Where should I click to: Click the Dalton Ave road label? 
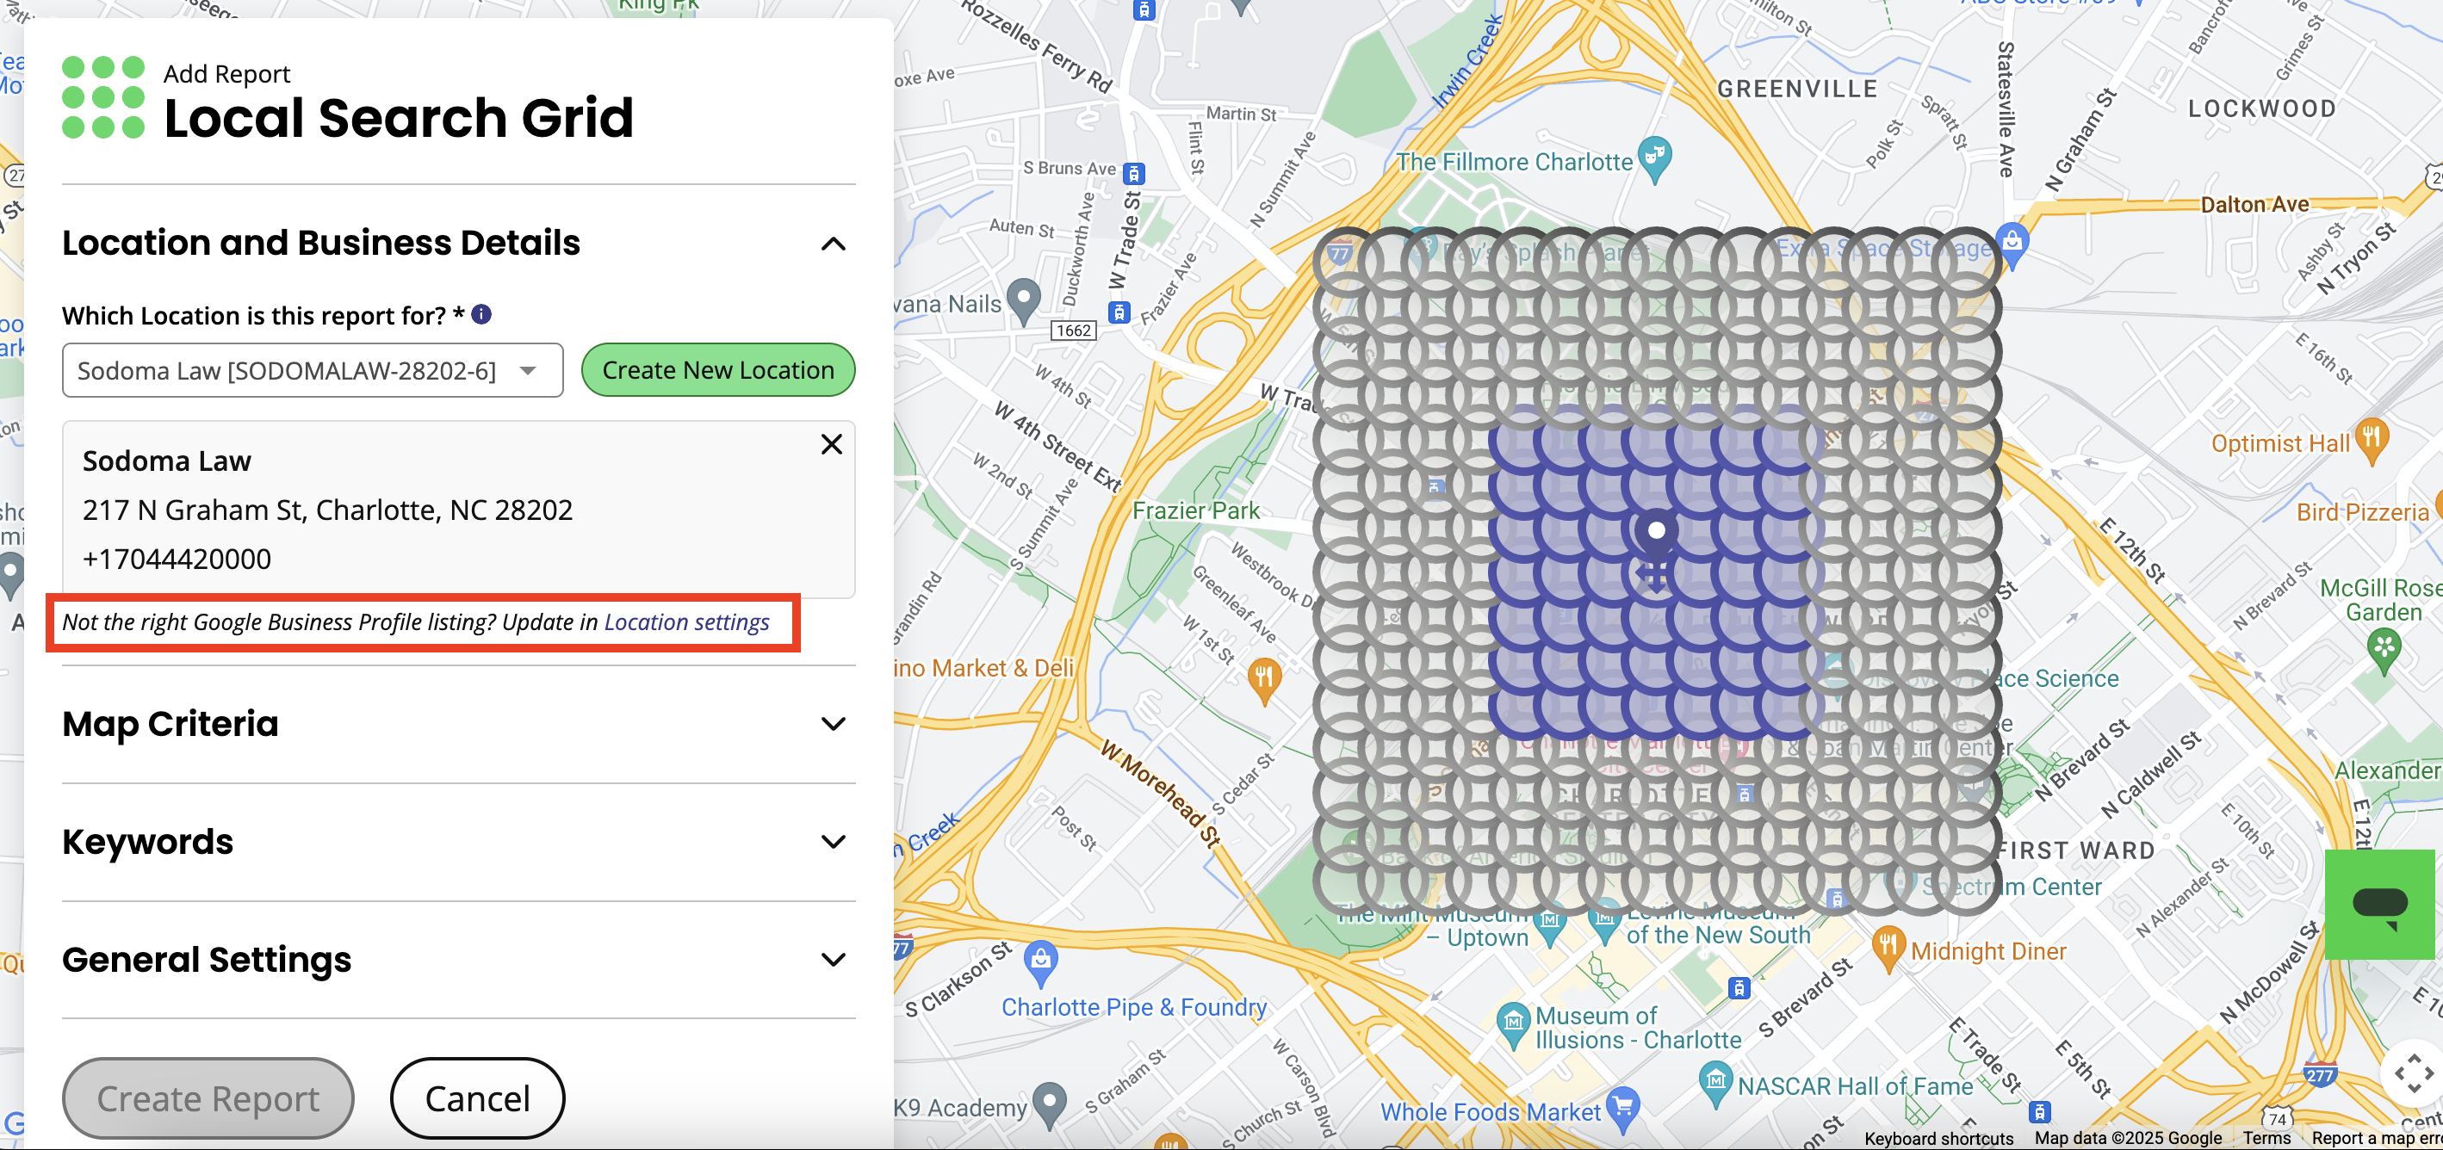(x=2254, y=204)
